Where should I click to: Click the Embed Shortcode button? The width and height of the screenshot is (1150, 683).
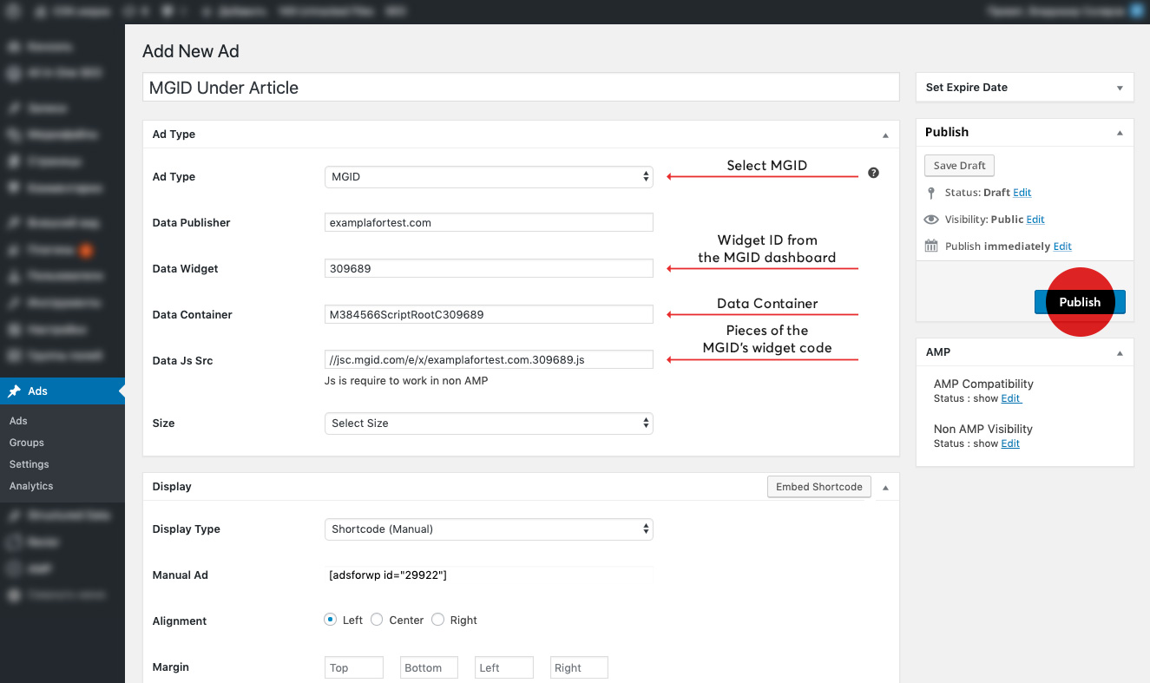click(818, 486)
